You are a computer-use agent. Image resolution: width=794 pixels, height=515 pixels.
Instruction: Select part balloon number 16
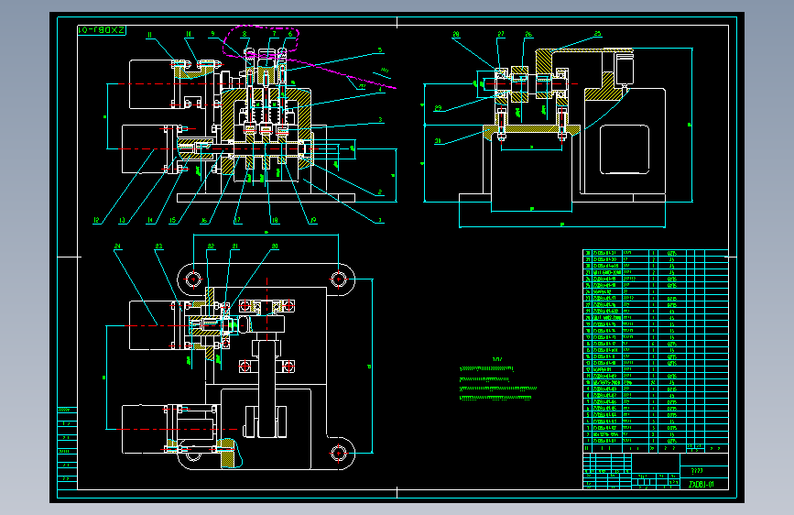pos(203,221)
